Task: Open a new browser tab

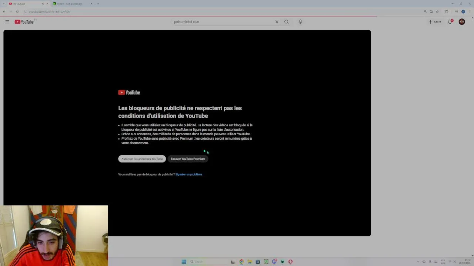Action: coord(98,4)
